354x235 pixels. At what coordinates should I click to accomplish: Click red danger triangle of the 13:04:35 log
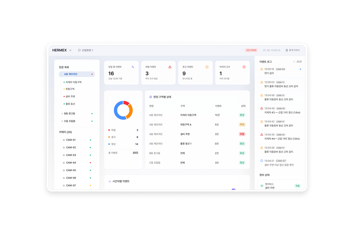click(262, 134)
